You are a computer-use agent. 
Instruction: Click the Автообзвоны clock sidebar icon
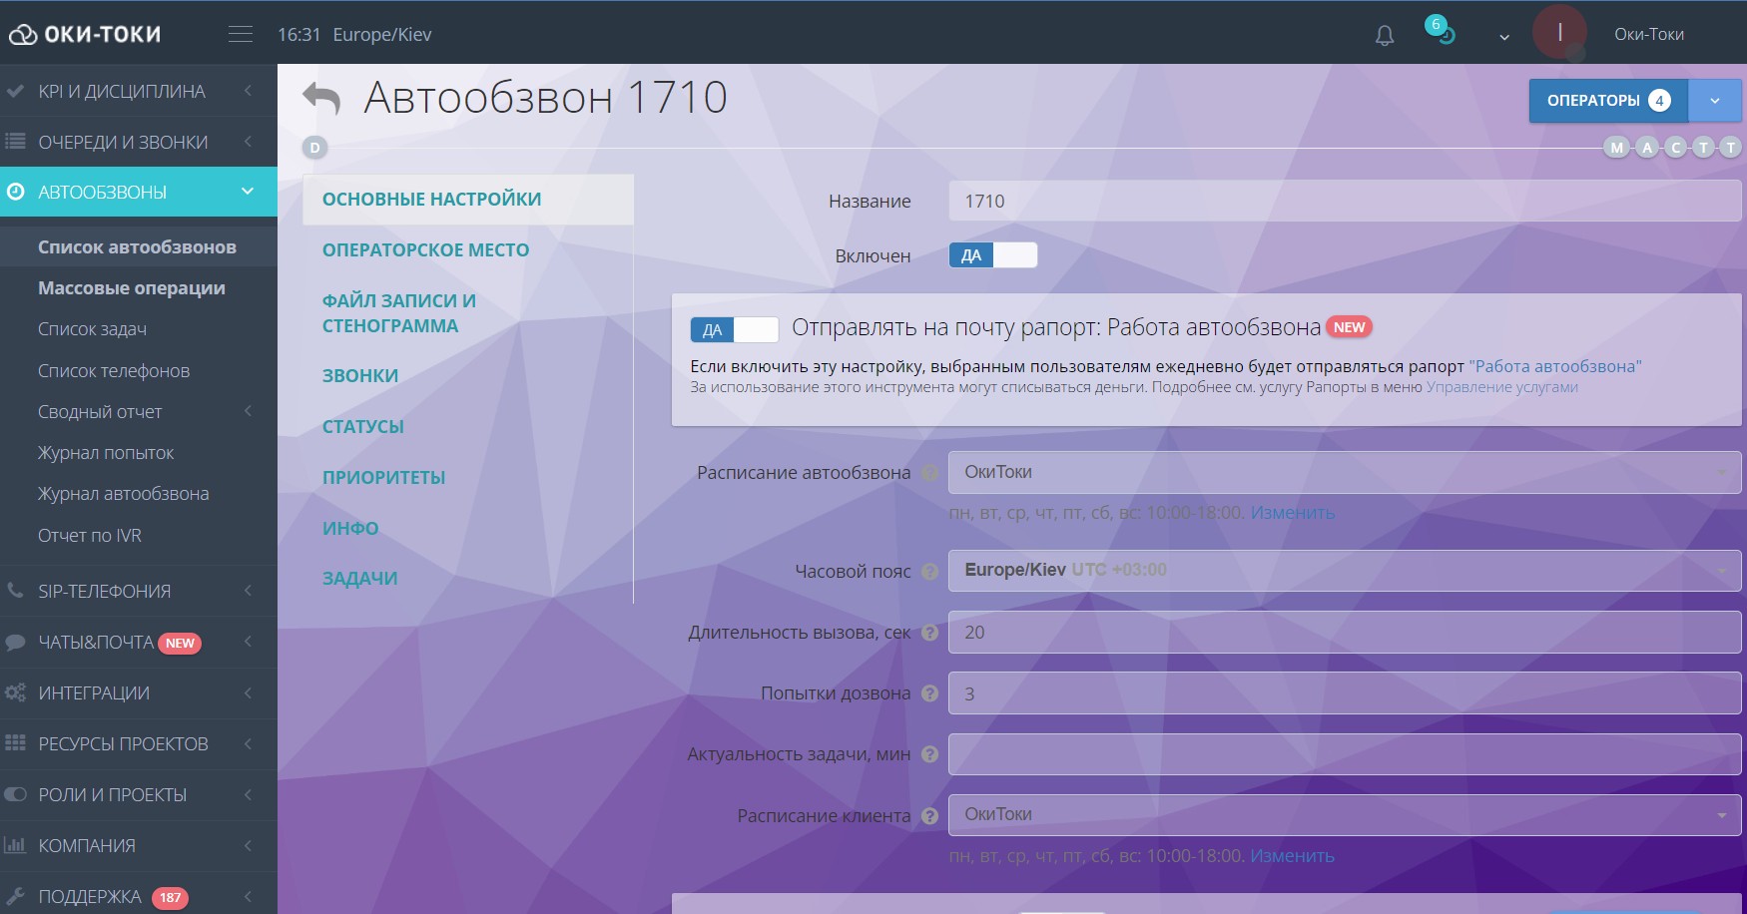tap(16, 191)
